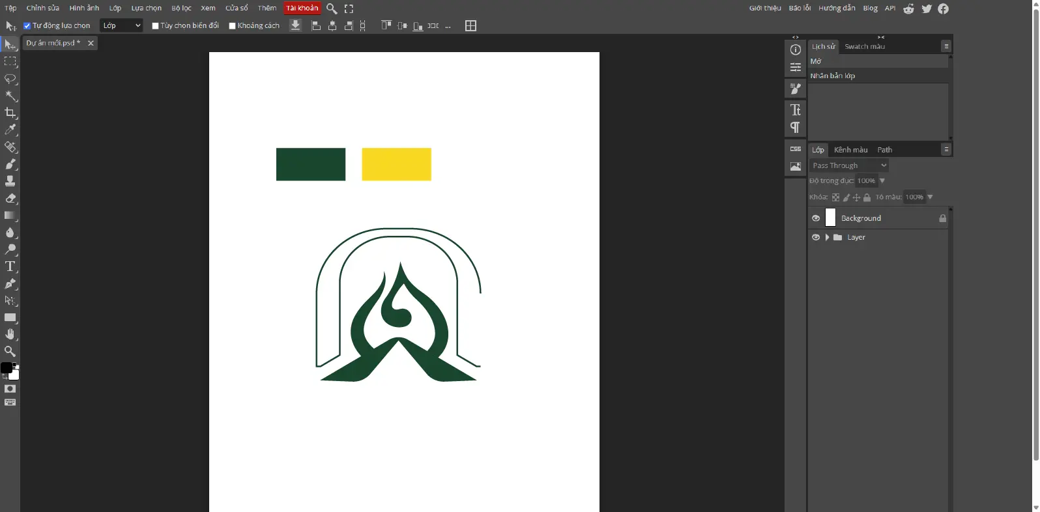Align left edges in the options bar
1040x512 pixels.
point(316,26)
